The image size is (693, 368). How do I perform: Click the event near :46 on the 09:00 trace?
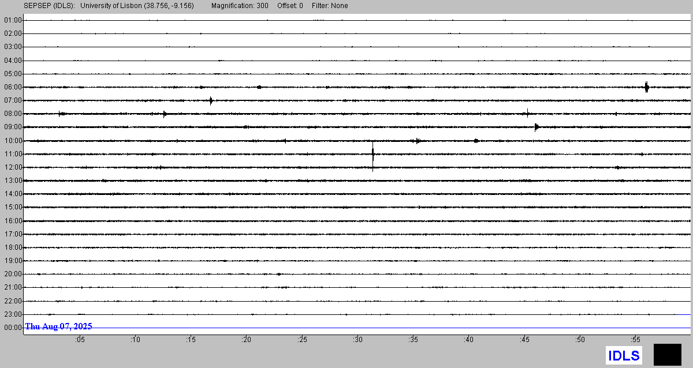click(536, 127)
